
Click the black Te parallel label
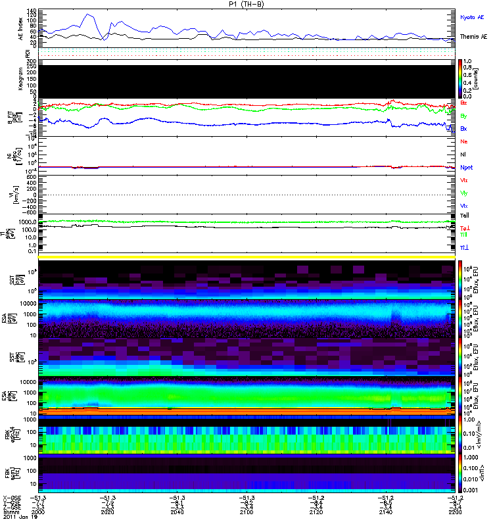tap(465, 216)
